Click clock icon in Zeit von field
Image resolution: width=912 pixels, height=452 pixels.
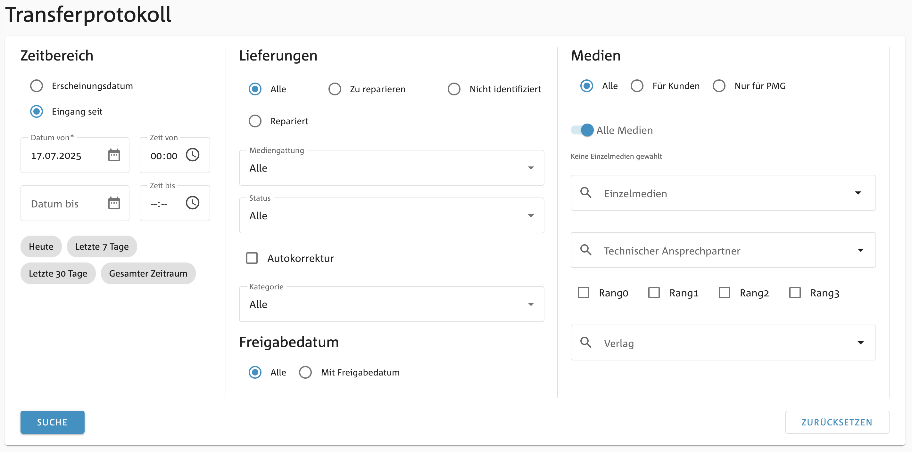[x=193, y=155]
